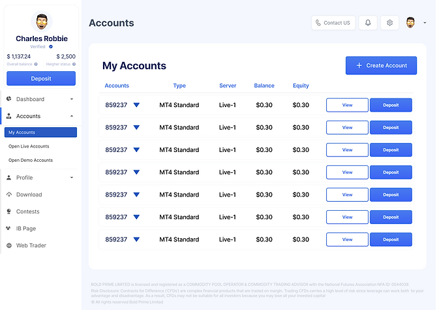Click the Dashboard pie chart icon

[x=9, y=99]
